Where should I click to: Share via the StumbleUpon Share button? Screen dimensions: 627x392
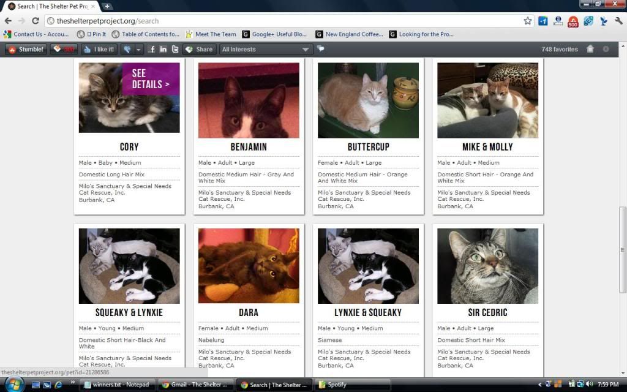coord(198,49)
